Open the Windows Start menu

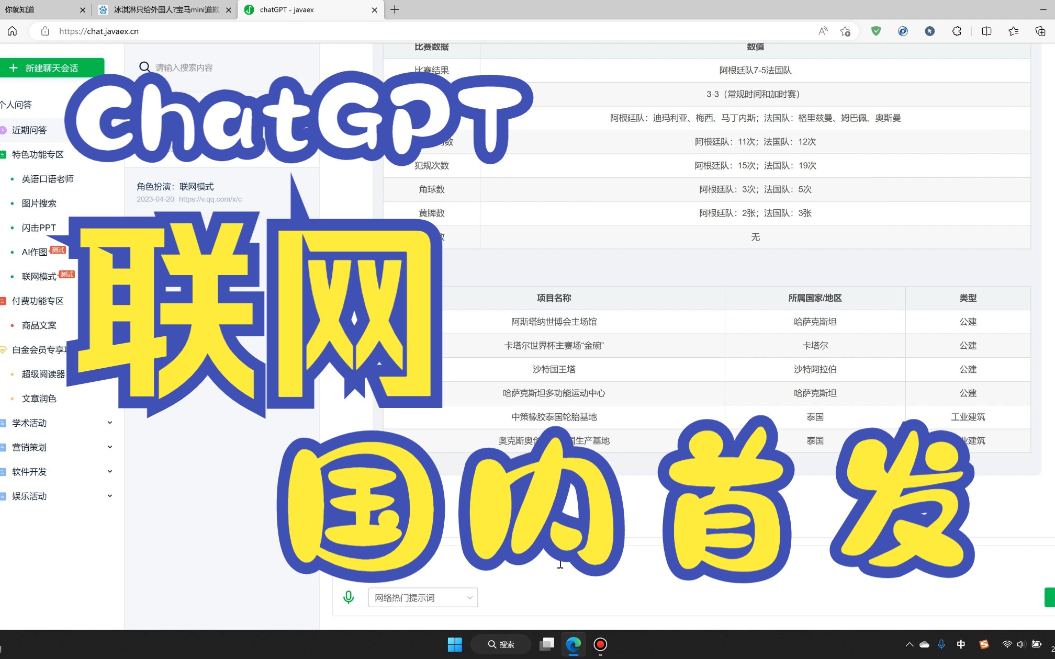pos(455,644)
